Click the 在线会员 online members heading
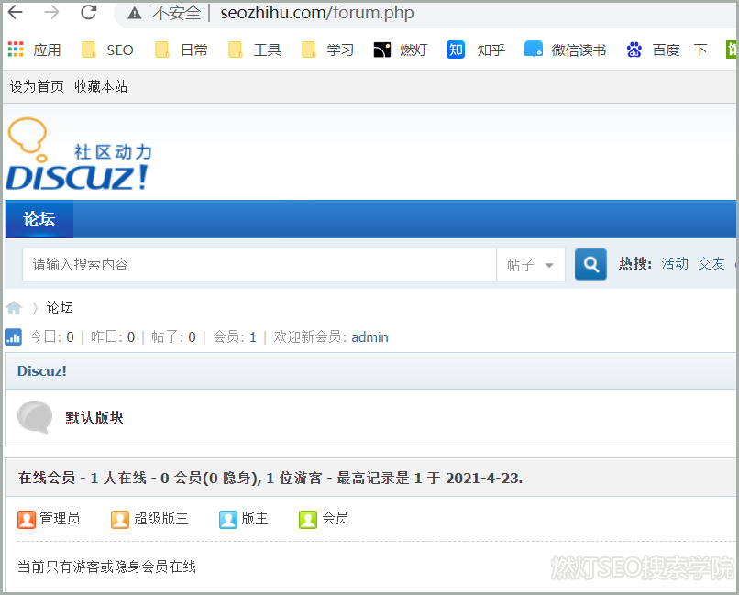The width and height of the screenshot is (739, 595). 47,479
